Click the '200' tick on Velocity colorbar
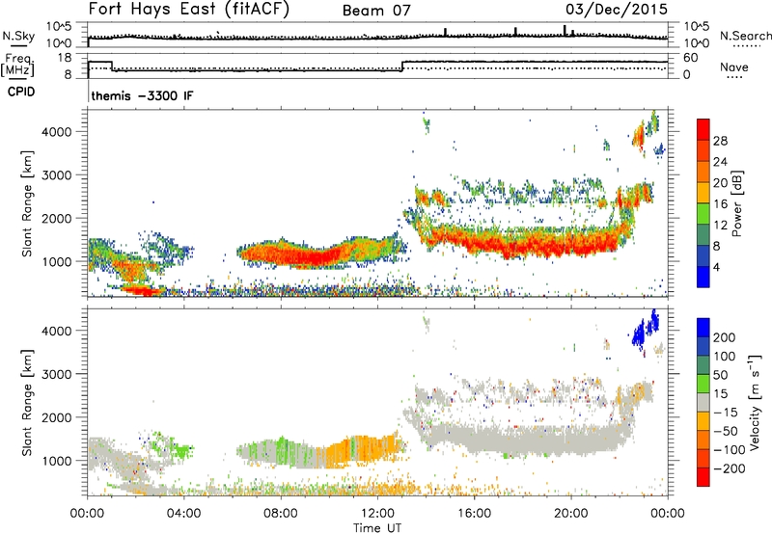Image resolution: width=772 pixels, height=534 pixels. tap(725, 337)
